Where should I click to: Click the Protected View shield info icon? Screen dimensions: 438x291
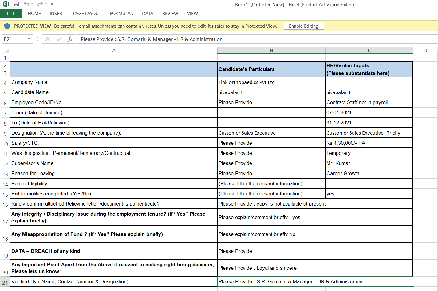coord(7,26)
